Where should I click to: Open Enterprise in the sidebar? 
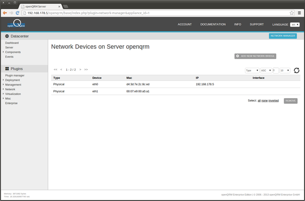click(x=11, y=103)
